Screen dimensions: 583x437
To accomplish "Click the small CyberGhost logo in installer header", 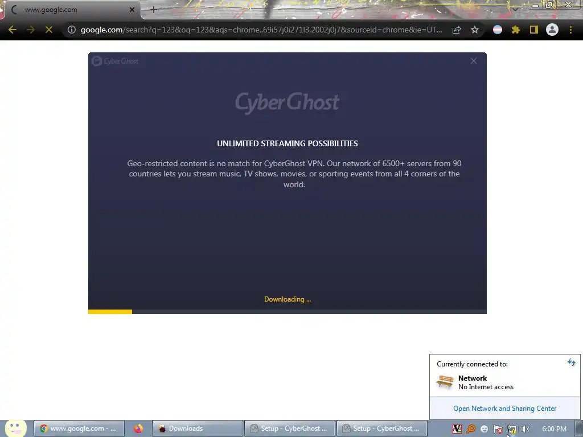I will coord(115,61).
